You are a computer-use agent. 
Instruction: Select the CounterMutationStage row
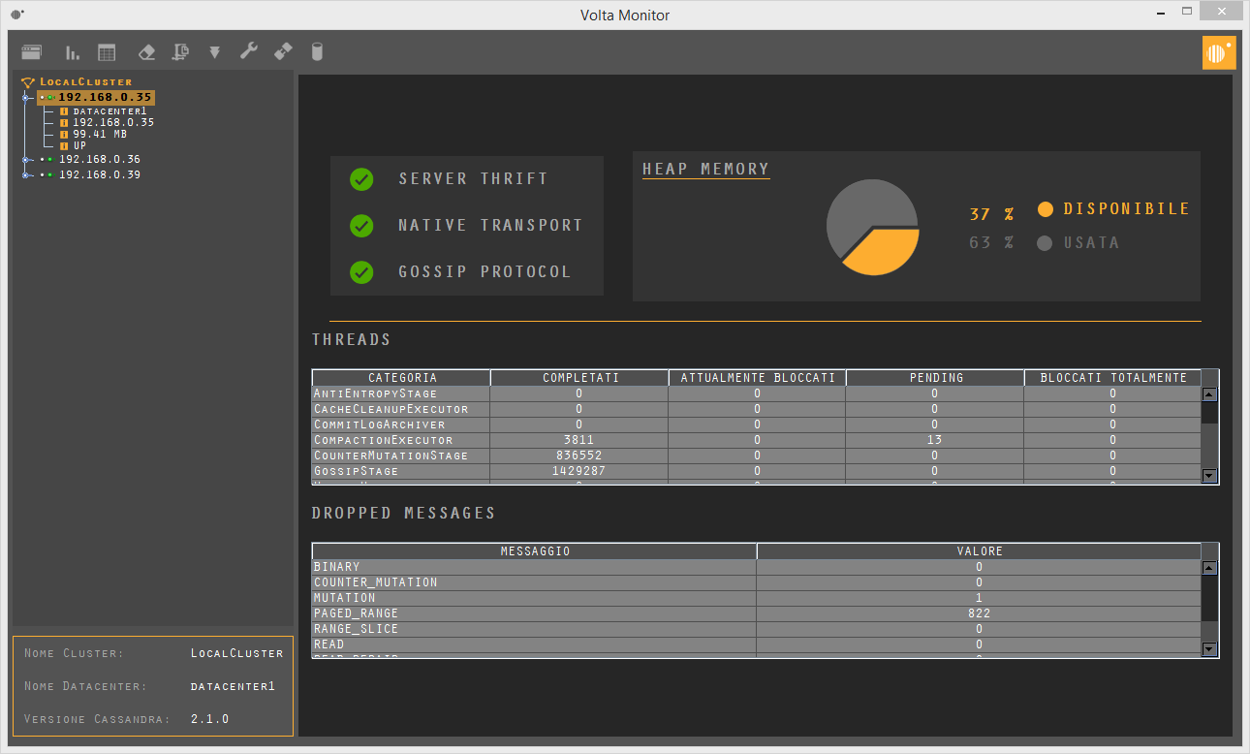(x=757, y=456)
